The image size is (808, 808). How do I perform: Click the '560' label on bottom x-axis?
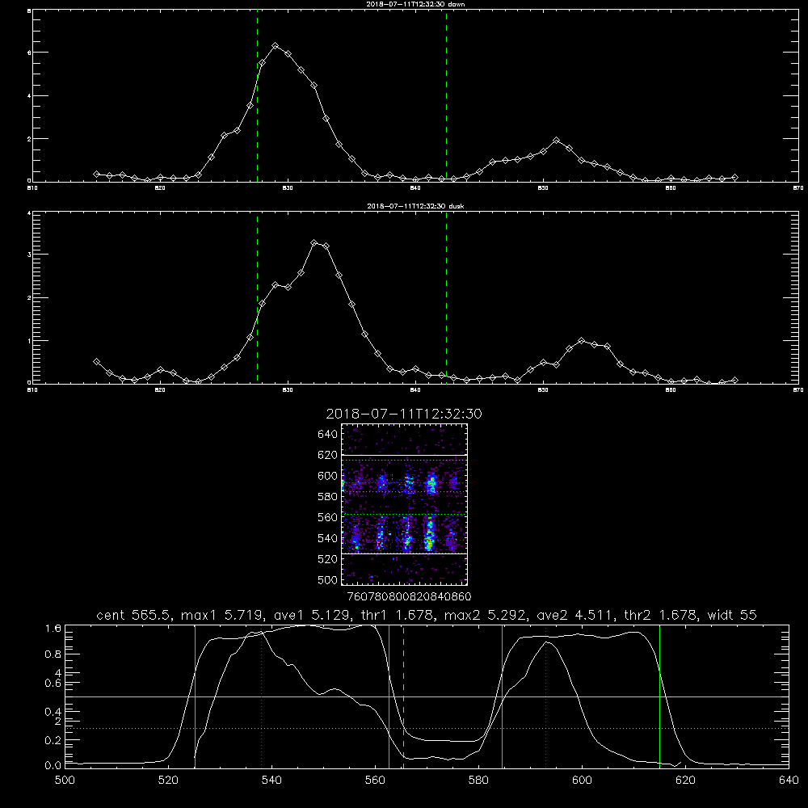(375, 781)
